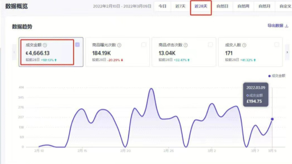
Task: Check the 成交人数 metric checkbox
Action: [x=277, y=45]
